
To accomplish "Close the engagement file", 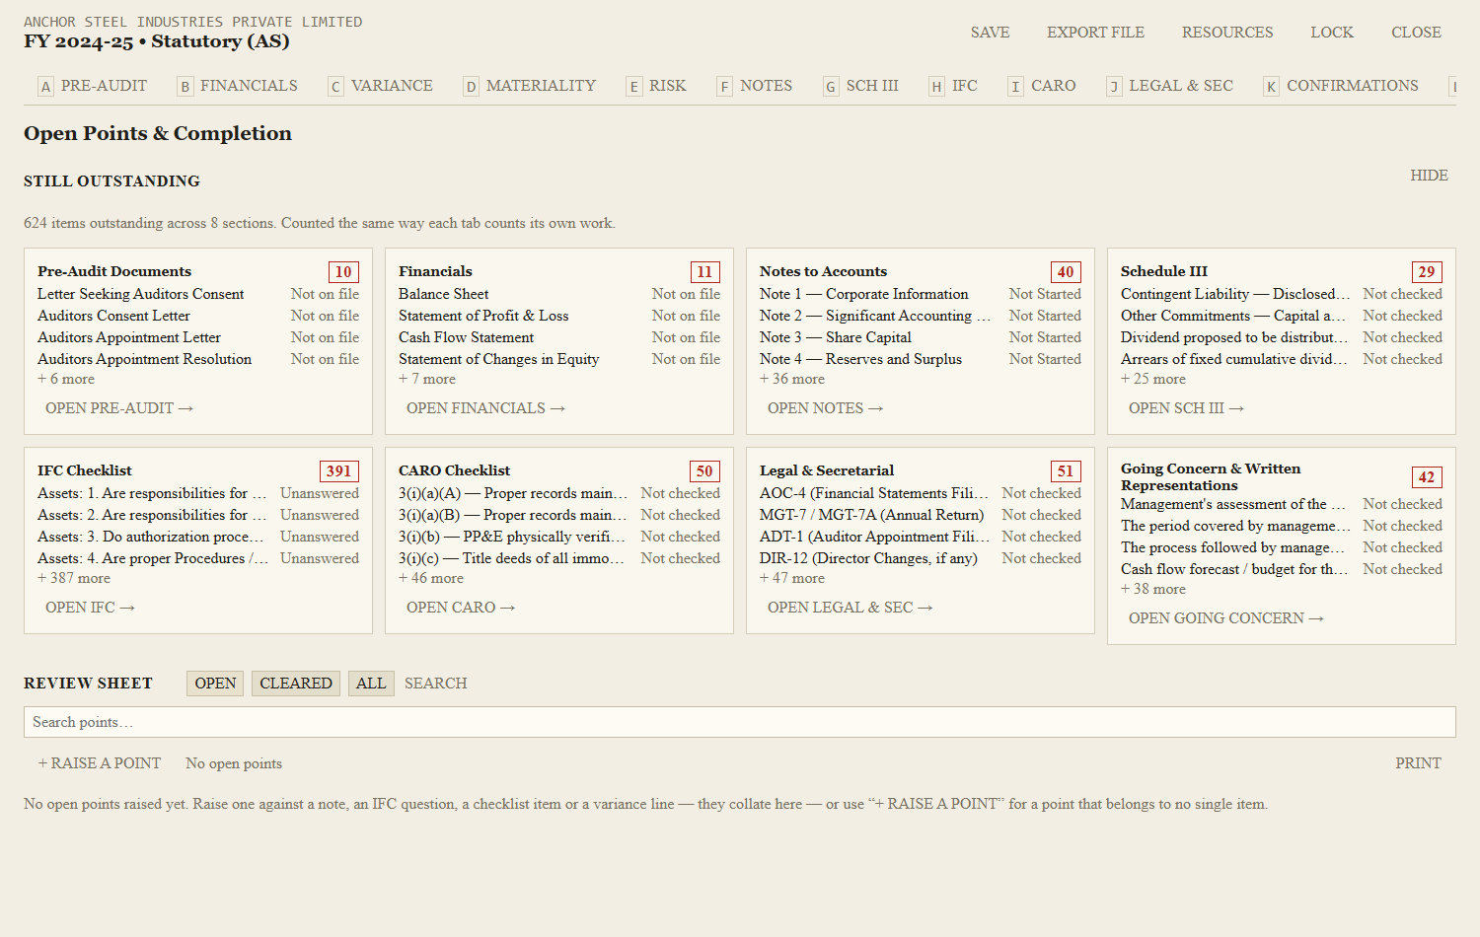I will 1416,33.
